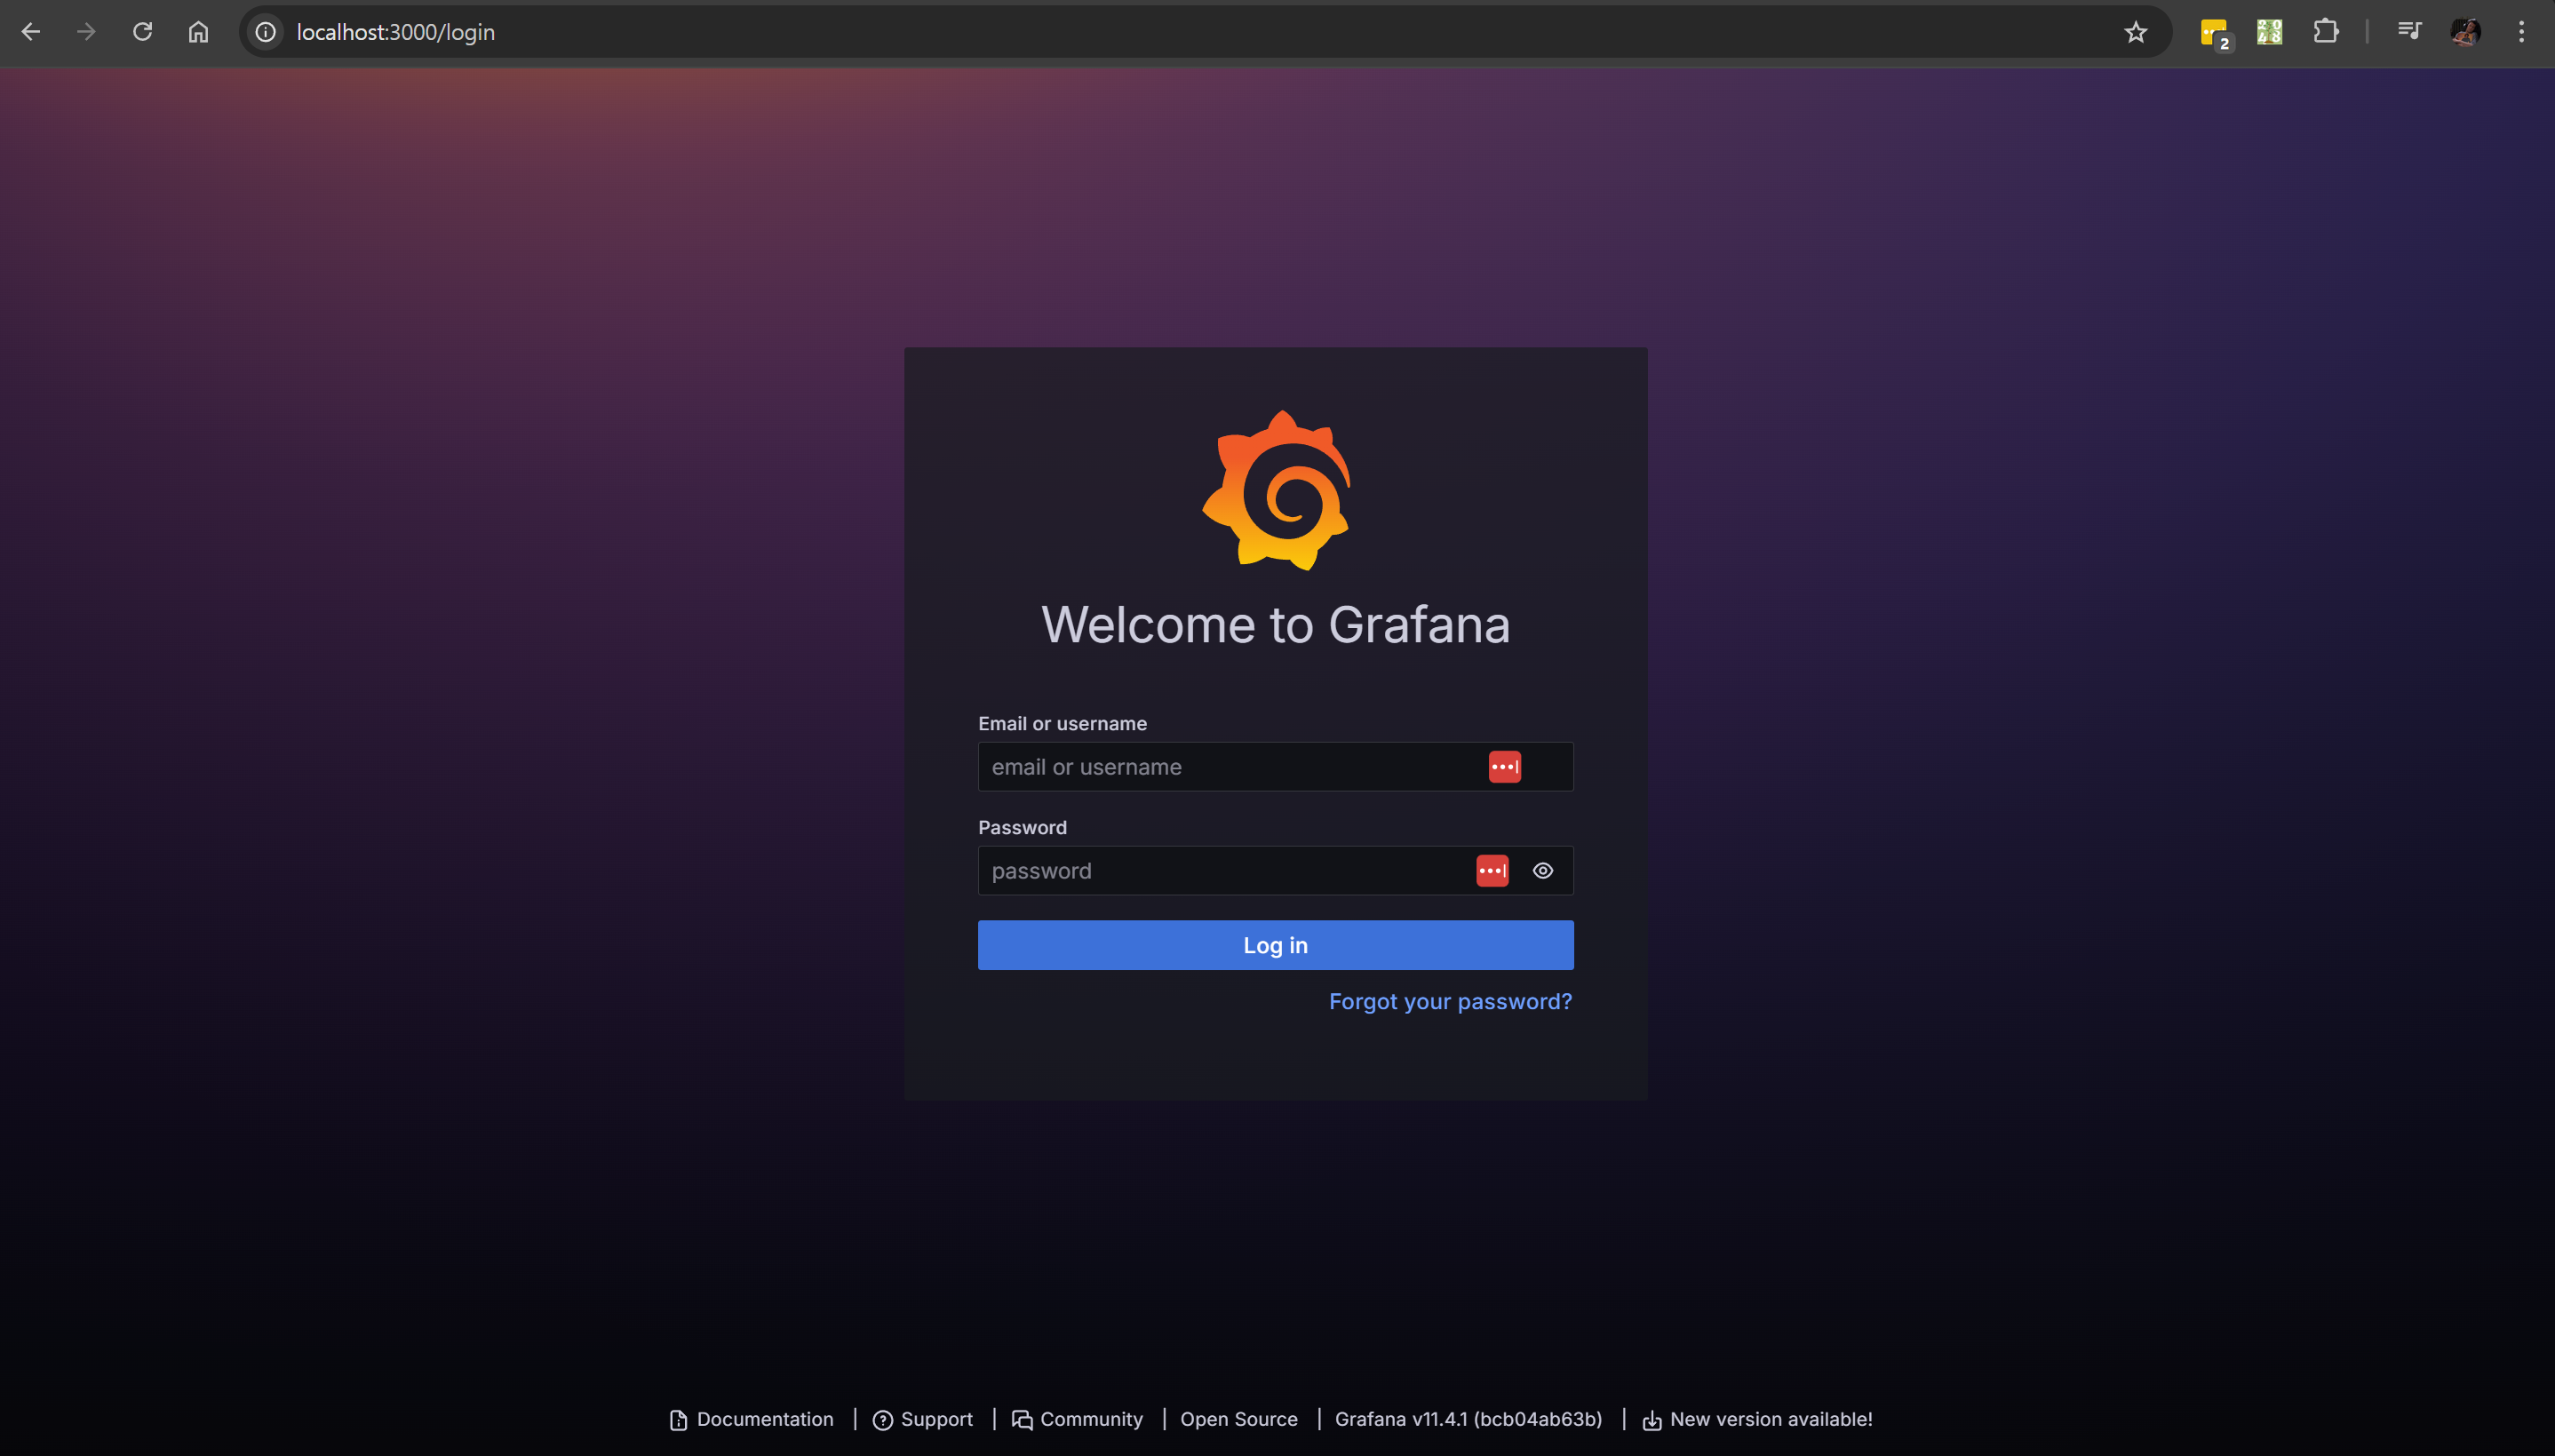This screenshot has height=1456, width=2555.
Task: Click password manager icon in password field
Action: tap(1493, 871)
